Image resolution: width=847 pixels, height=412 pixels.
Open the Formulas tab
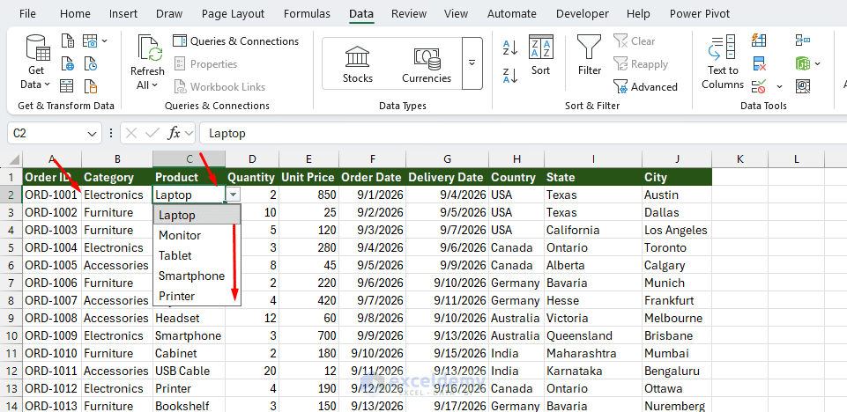click(x=307, y=13)
